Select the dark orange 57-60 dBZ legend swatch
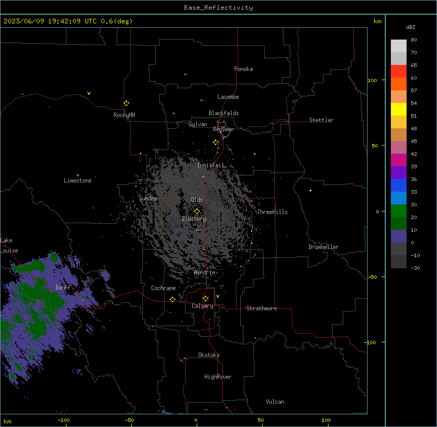 pyautogui.click(x=398, y=84)
